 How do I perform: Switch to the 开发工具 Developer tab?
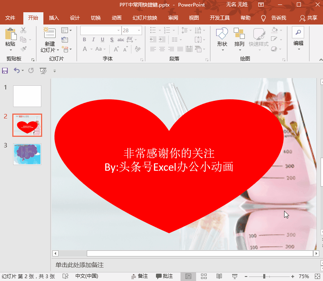pos(219,18)
